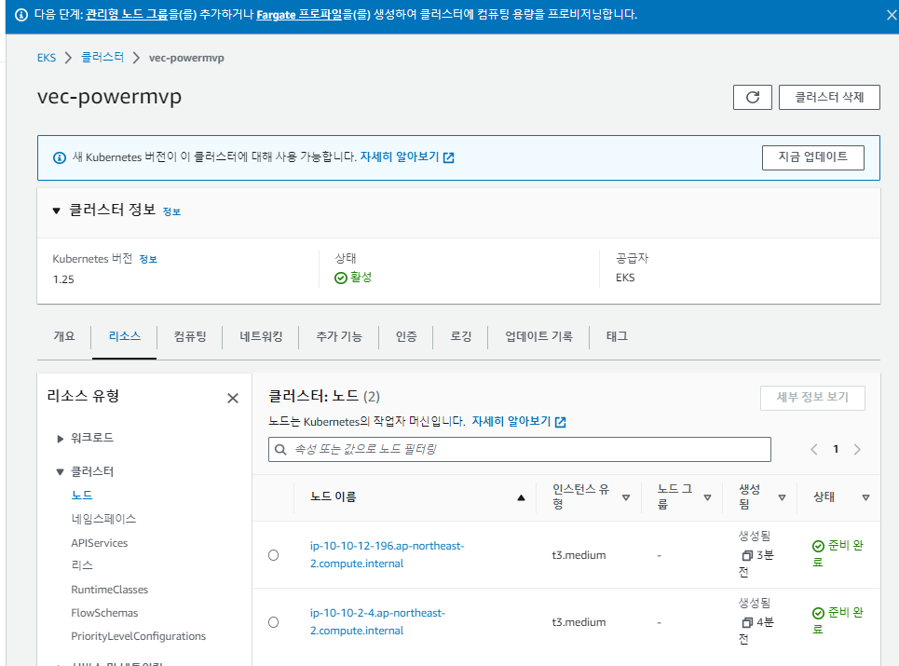Click Kubernetes version value 1.25
Image resolution: width=899 pixels, height=666 pixels.
click(x=63, y=279)
